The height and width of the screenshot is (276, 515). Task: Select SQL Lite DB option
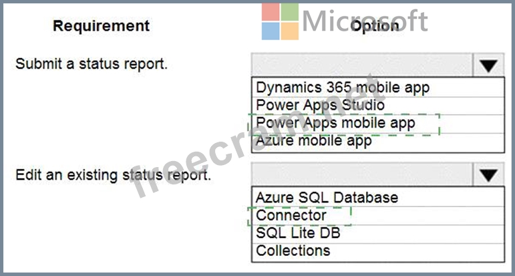click(377, 234)
